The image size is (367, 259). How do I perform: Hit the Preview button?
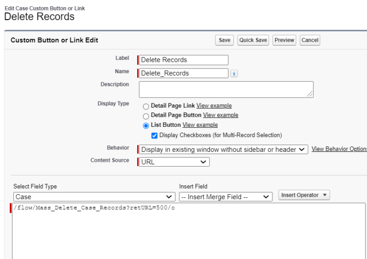[x=284, y=40]
